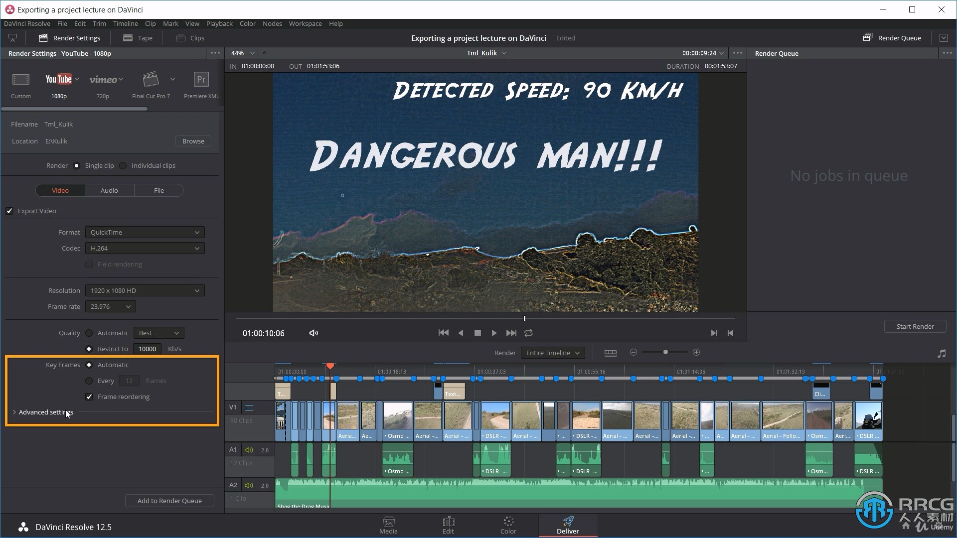Select the Color menu item
Image resolution: width=957 pixels, height=538 pixels.
point(248,24)
